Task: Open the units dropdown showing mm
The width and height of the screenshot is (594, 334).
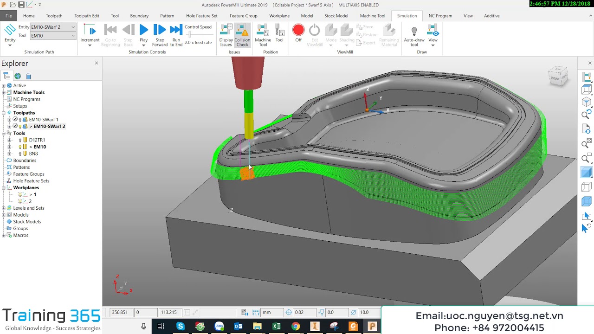Action: [x=272, y=313]
